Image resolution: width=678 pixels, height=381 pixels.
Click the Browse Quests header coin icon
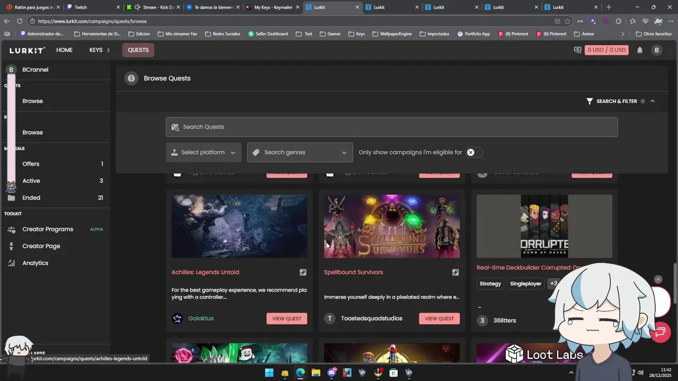click(x=131, y=78)
